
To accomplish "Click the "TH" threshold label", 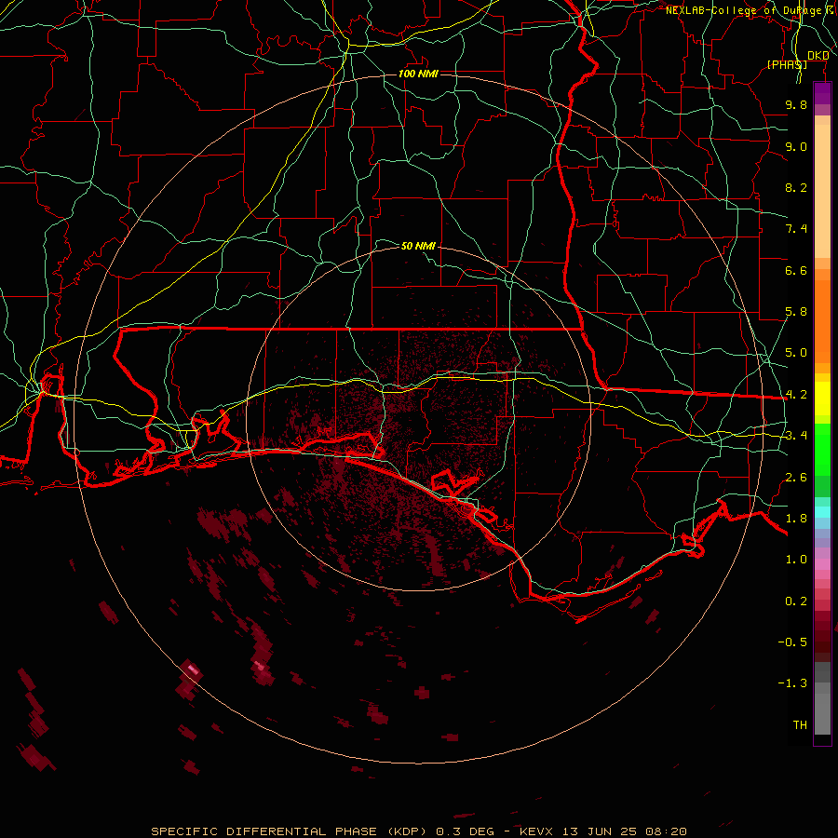I will pos(800,725).
